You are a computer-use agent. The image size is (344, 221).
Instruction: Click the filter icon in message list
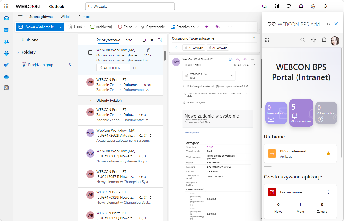click(152, 40)
